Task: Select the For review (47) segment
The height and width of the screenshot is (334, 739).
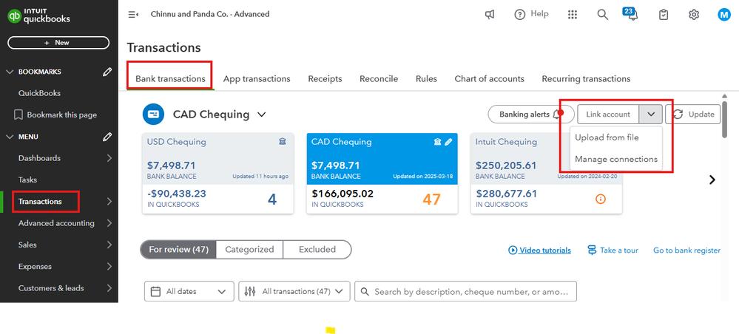Action: point(178,250)
